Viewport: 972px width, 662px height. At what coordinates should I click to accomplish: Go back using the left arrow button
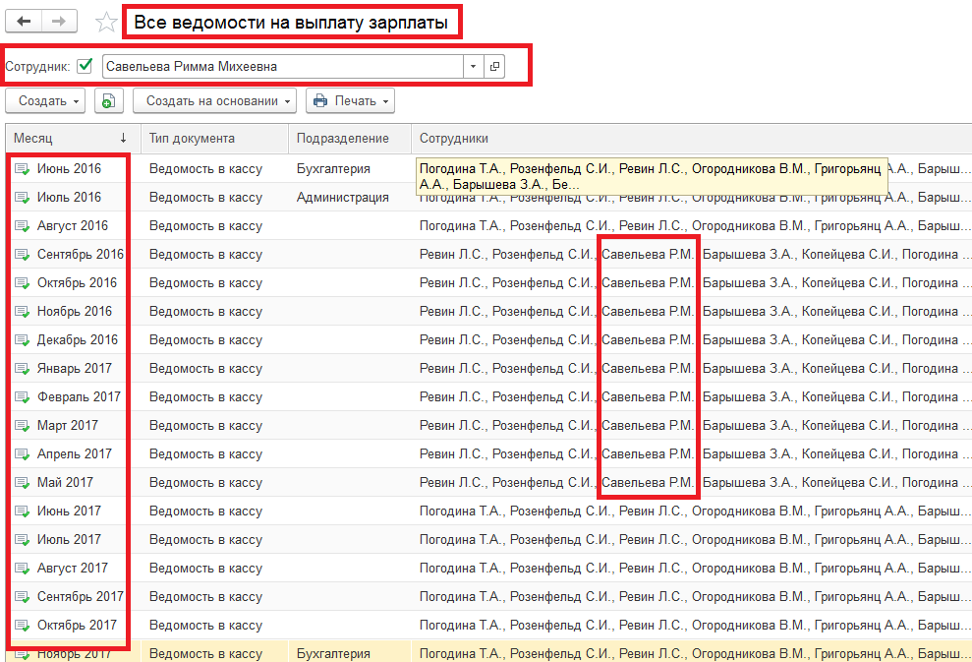coord(24,21)
